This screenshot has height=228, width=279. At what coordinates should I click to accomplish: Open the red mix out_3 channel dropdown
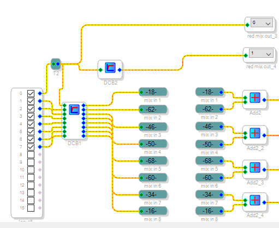[262, 23]
